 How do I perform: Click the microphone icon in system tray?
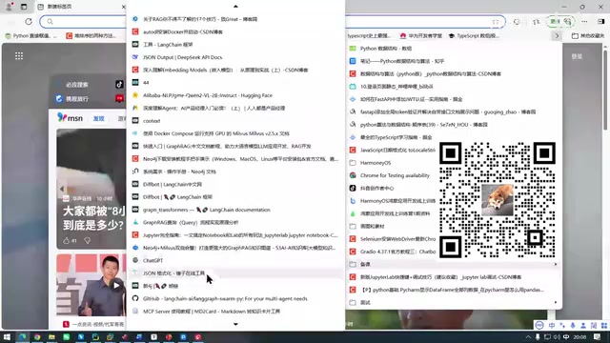pyautogui.click(x=538, y=336)
